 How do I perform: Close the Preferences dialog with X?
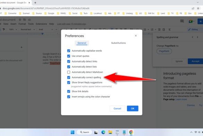136,36
